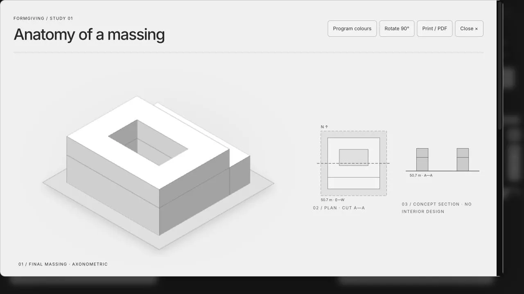Click the '50.7 m · A—A' dimension label
This screenshot has width=524, height=294.
click(x=421, y=176)
